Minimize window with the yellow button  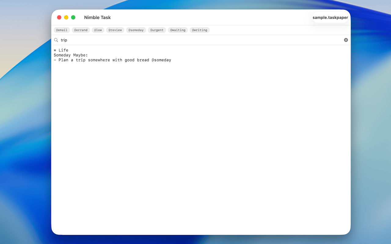click(x=66, y=17)
